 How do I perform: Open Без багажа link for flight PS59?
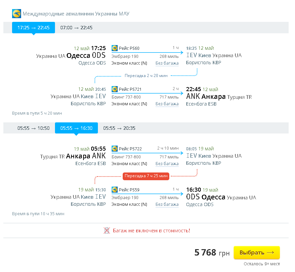point(167,204)
